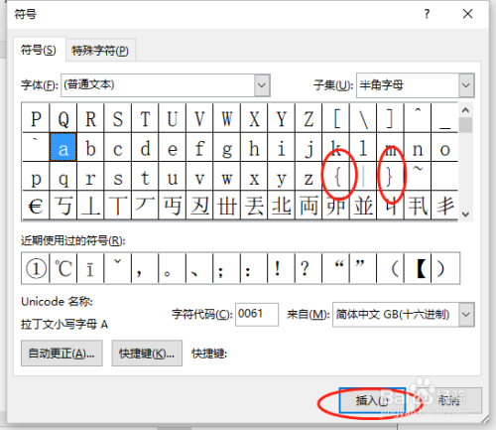Viewport: 496px width, 430px height.
Task: Select the backslash \ symbol
Action: [363, 118]
